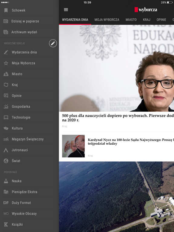This screenshot has height=232, width=174.
Task: Open the Kardynał Nycz article headline
Action: point(131,142)
